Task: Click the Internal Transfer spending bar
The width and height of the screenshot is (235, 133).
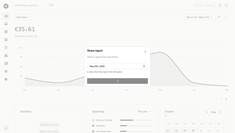Action: (136, 120)
